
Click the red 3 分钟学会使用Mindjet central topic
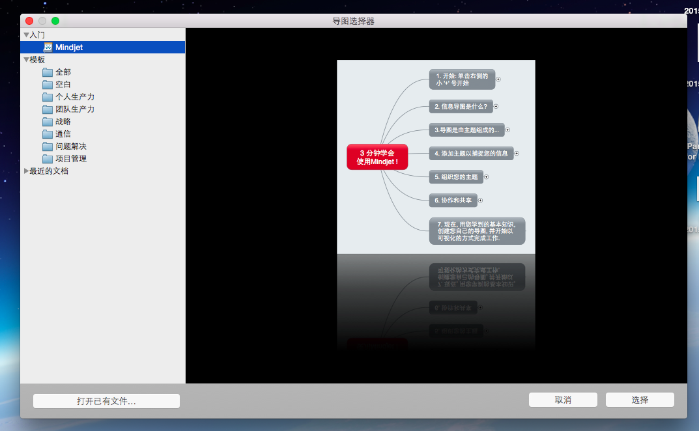[x=377, y=157]
